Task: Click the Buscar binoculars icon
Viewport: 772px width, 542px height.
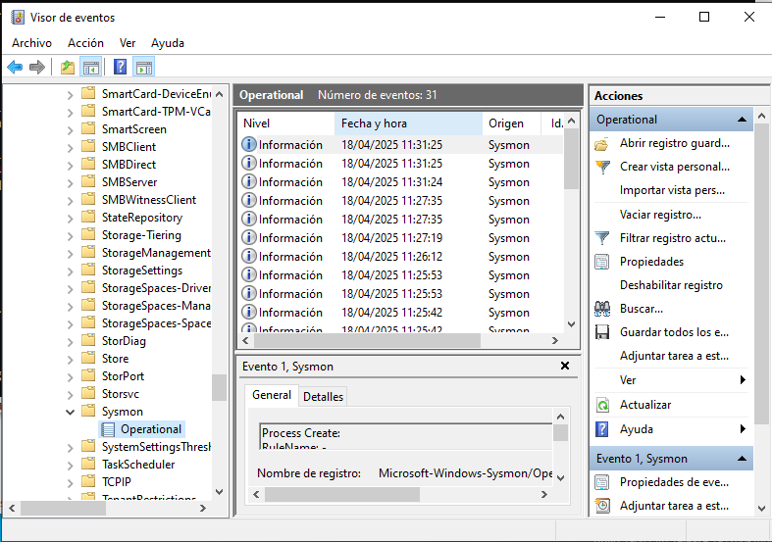Action: click(602, 309)
